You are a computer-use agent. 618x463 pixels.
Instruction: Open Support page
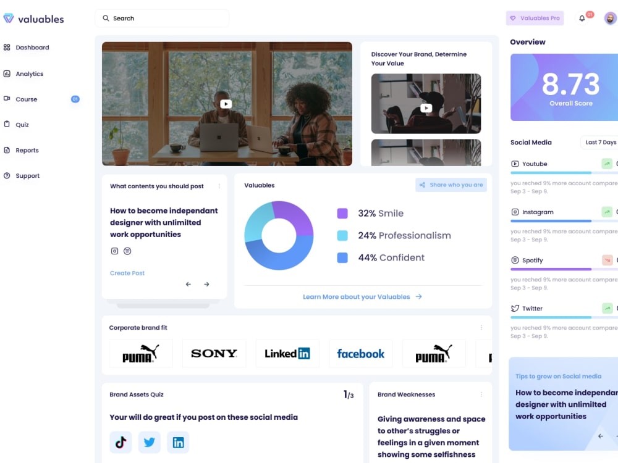pyautogui.click(x=22, y=175)
